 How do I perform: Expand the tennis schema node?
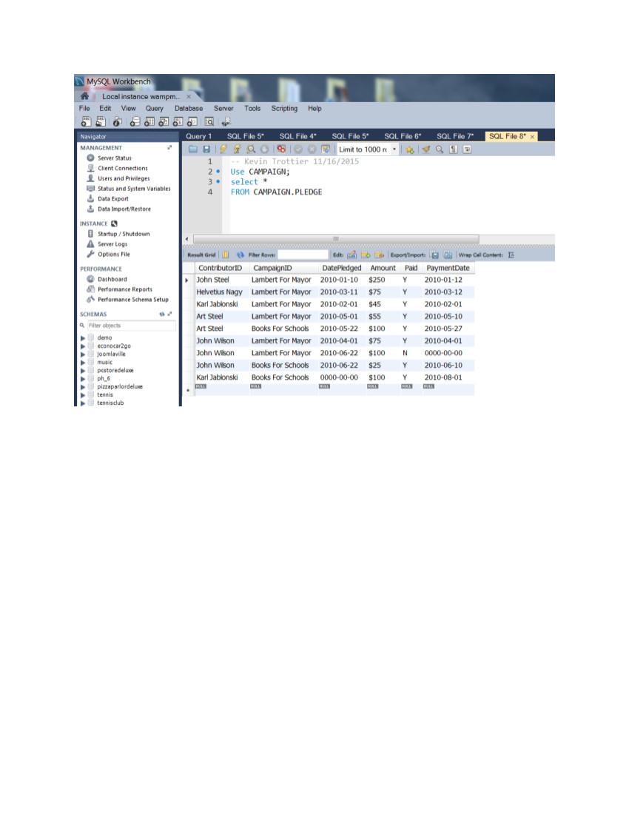coord(83,394)
